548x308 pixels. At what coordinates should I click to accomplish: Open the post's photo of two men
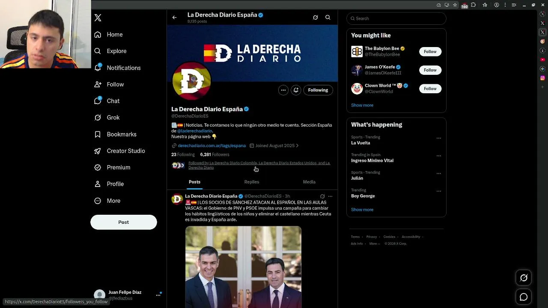pos(243,267)
